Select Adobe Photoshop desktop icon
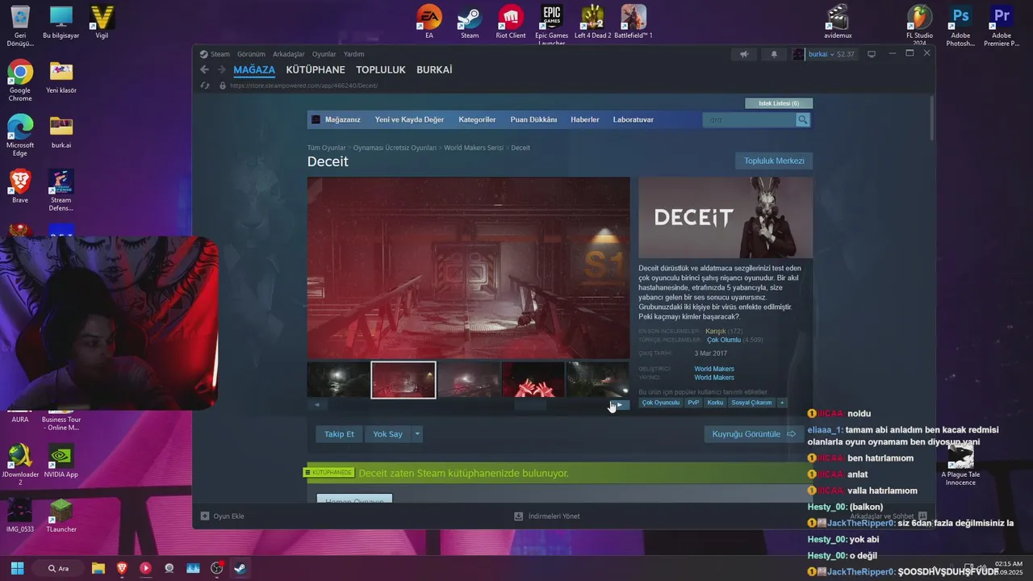1033x581 pixels. (960, 24)
